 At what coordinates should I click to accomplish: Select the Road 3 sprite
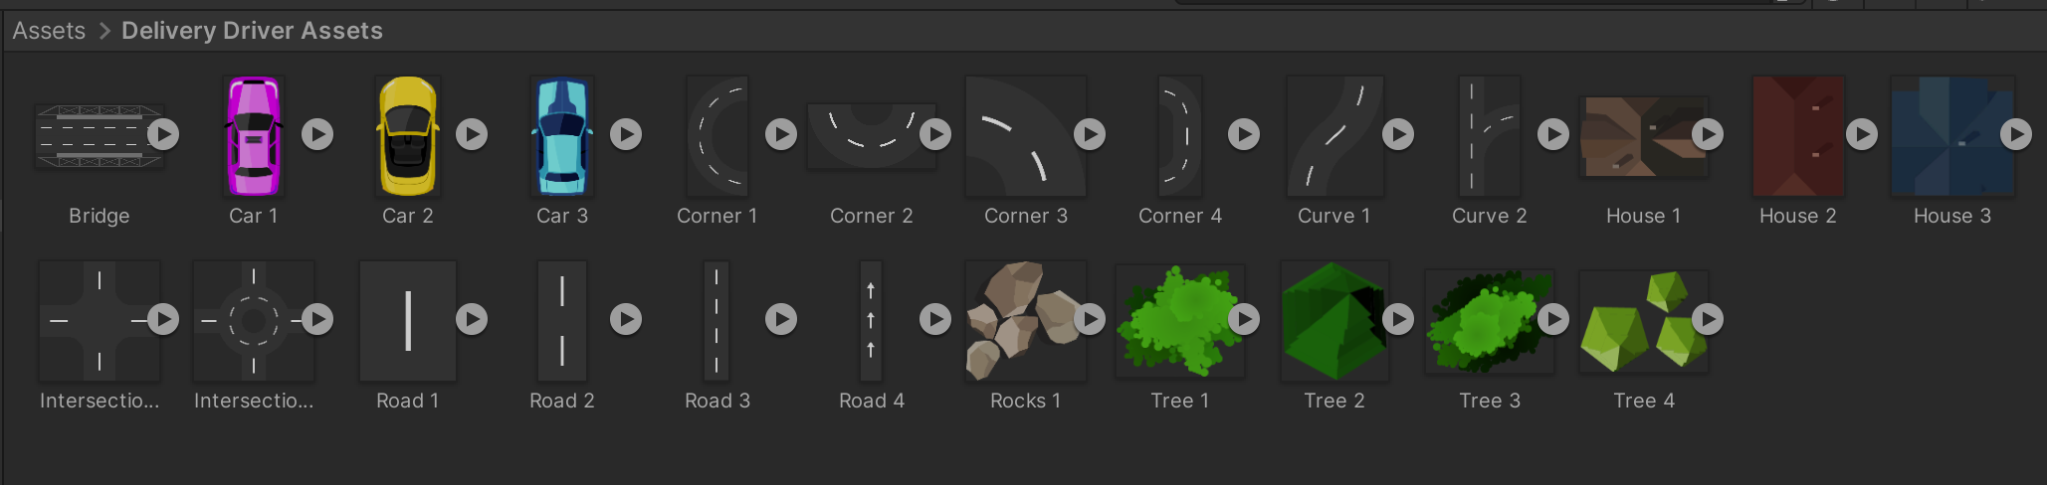tap(716, 321)
